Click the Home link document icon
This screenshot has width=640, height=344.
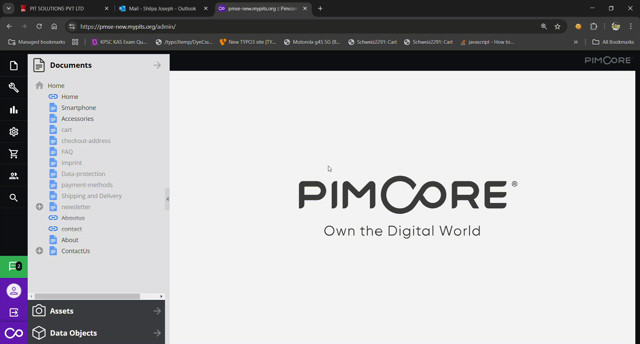(53, 96)
